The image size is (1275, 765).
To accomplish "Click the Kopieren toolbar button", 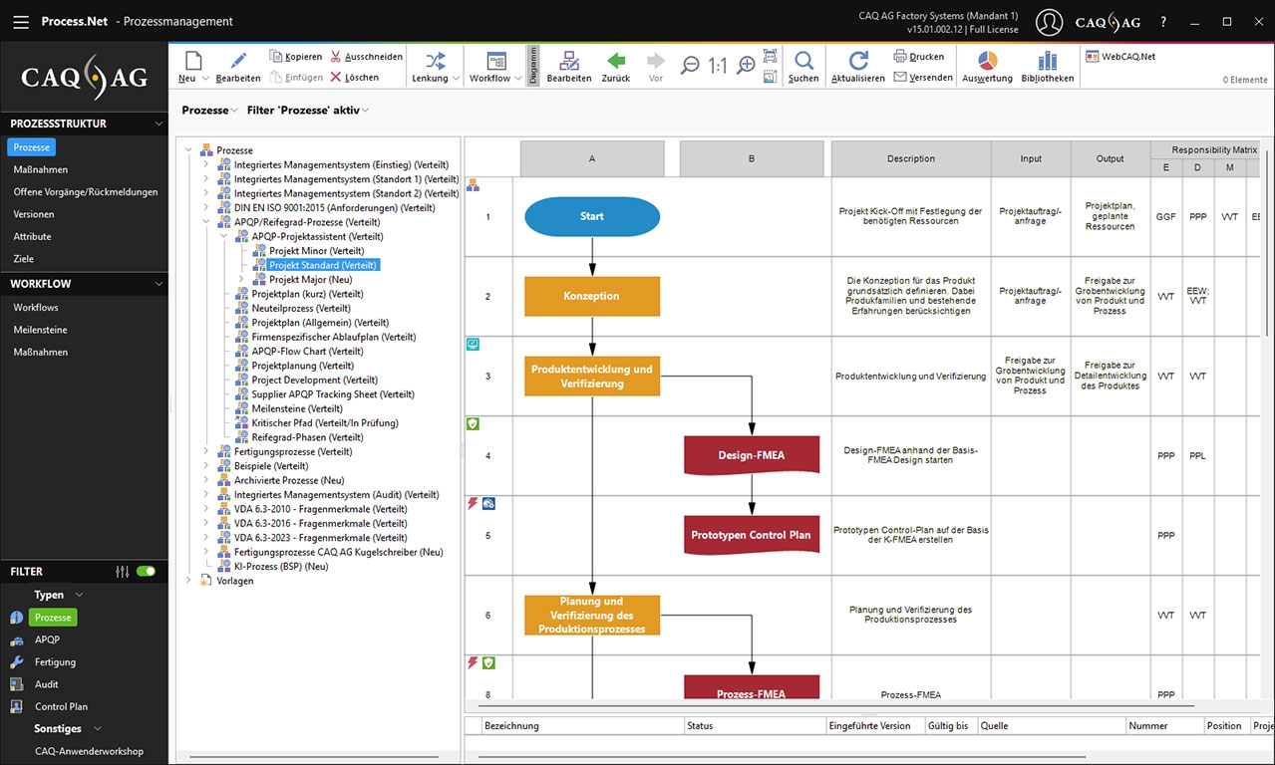I will [x=295, y=57].
